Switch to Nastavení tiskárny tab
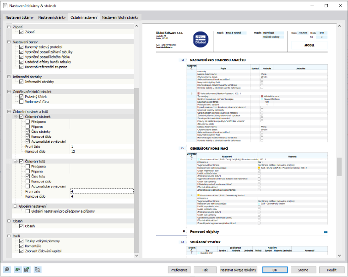The height and width of the screenshot is (277, 348). 20,17
